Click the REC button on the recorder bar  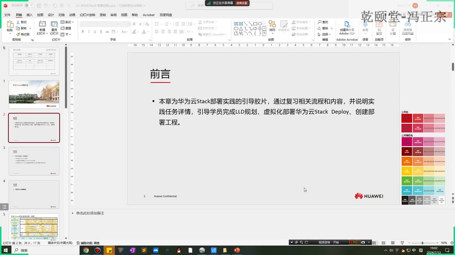[x=354, y=242]
